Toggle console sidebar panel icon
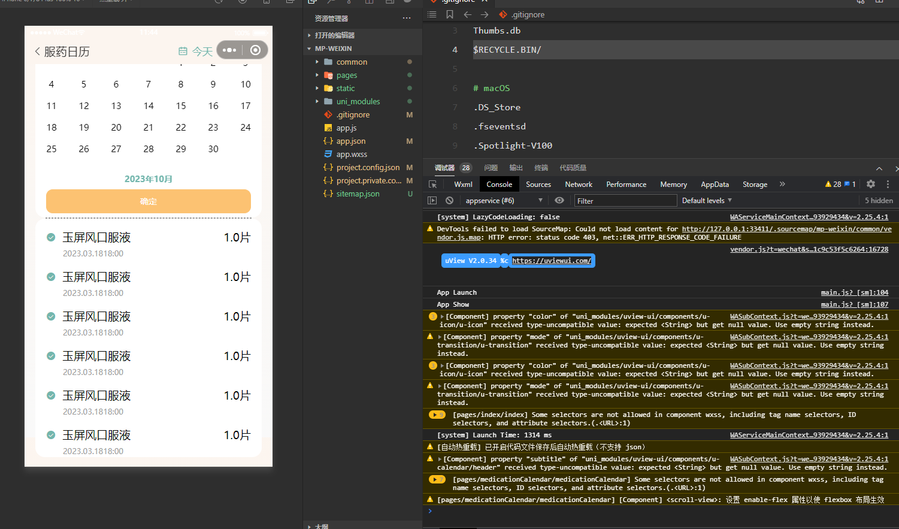 click(432, 201)
